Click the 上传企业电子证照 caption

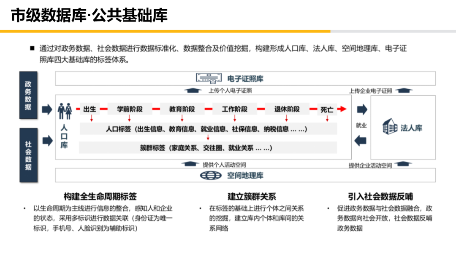(371, 91)
